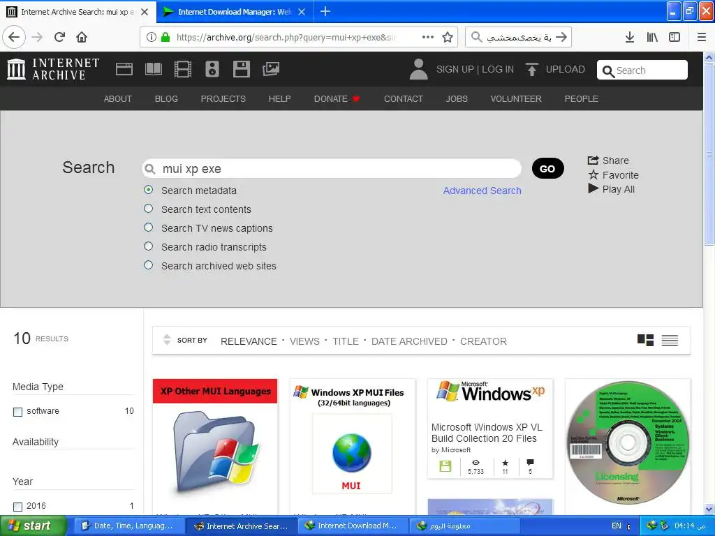Image resolution: width=715 pixels, height=536 pixels.
Task: Open the ABOUT menu item
Action: click(117, 99)
